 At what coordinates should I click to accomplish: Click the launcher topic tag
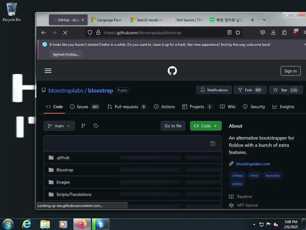pyautogui.click(x=273, y=175)
